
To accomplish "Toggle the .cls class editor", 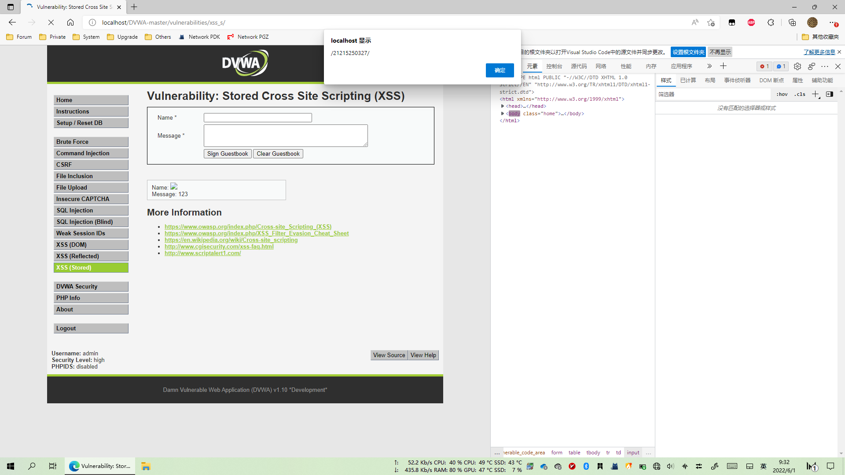I will pyautogui.click(x=800, y=94).
